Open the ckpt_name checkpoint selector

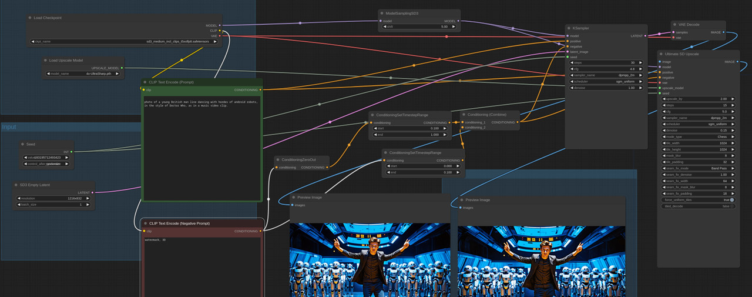click(125, 42)
